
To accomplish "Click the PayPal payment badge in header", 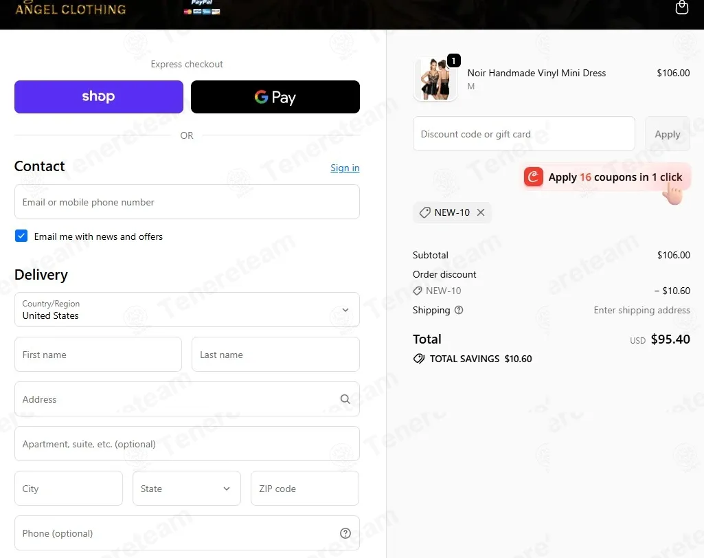I will point(202,7).
